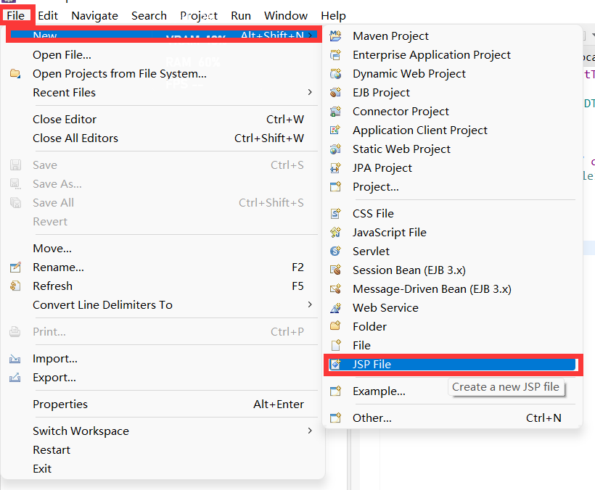Click Other... in the New submenu
Viewport: 595px width, 490px height.
(372, 418)
